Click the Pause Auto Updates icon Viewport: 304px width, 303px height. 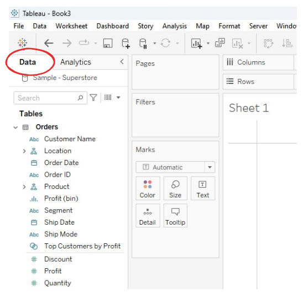click(143, 44)
